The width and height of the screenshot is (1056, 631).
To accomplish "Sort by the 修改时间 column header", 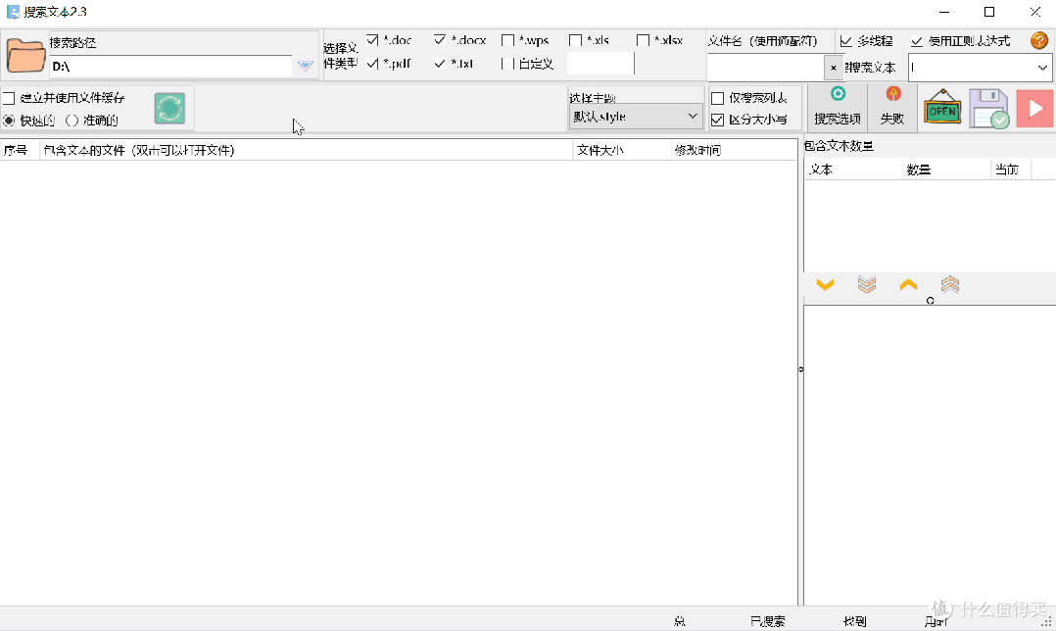I will [x=734, y=150].
